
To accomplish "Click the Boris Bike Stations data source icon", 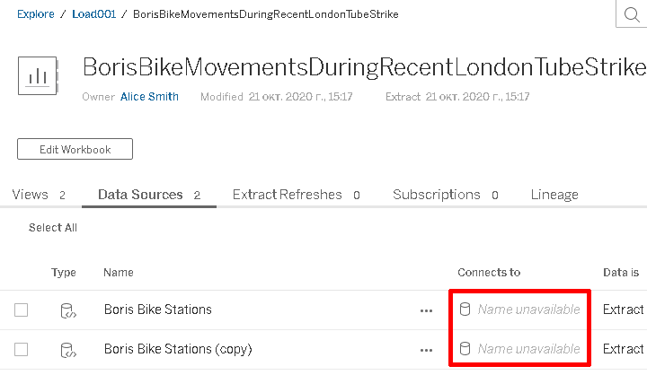I will click(68, 310).
